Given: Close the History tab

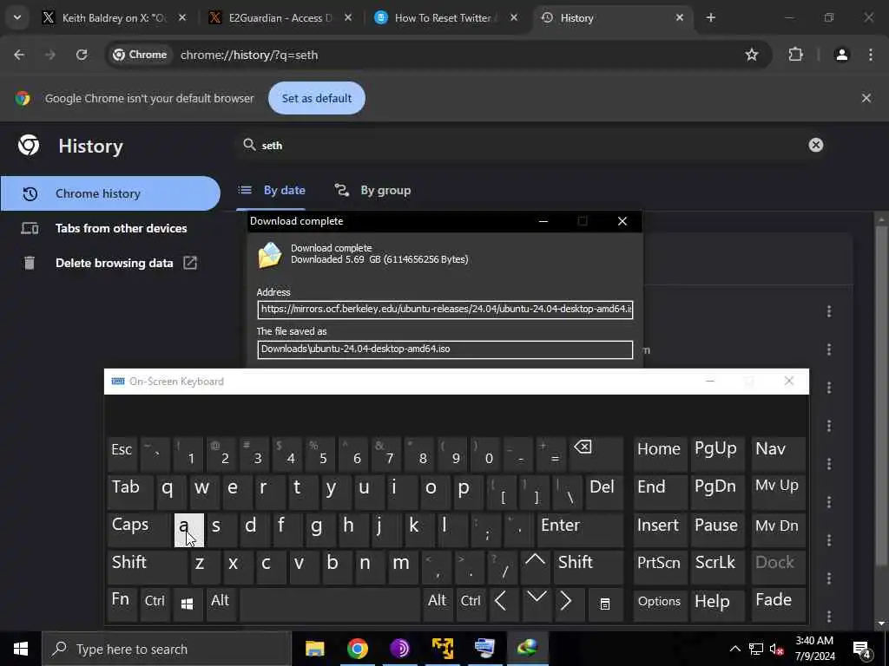Looking at the screenshot, I should tap(679, 17).
